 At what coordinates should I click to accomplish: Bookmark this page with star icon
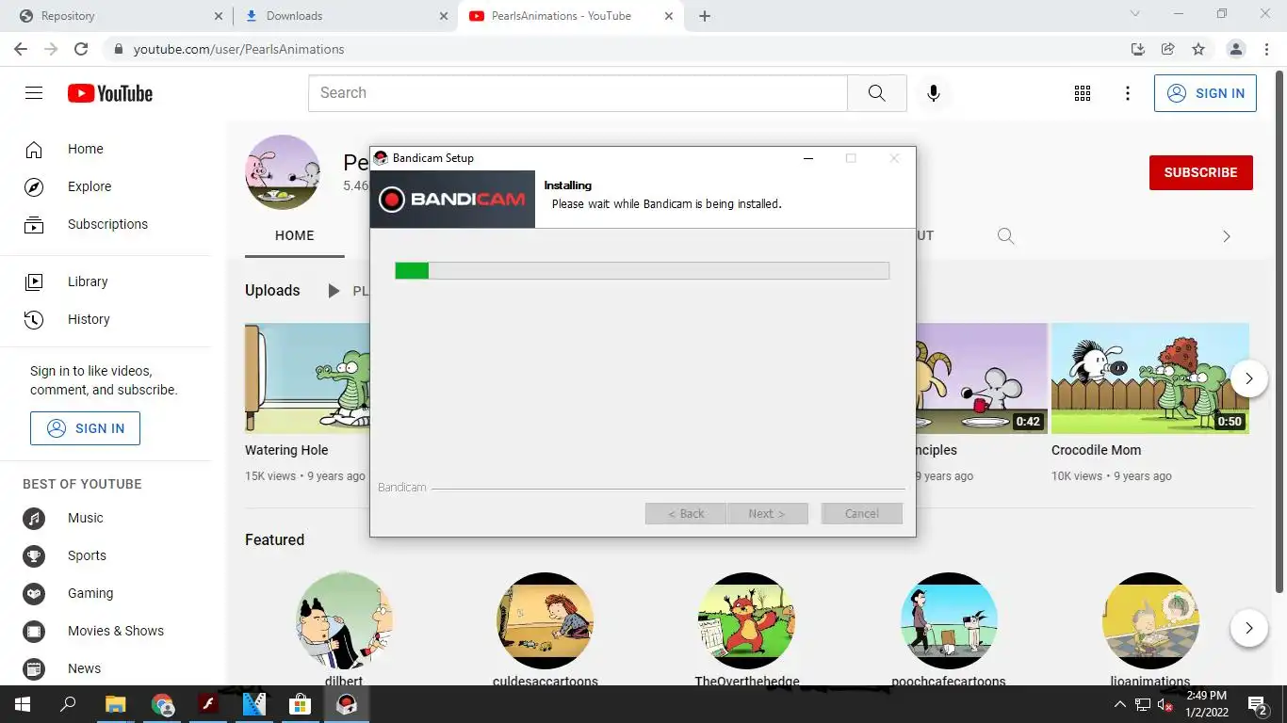click(x=1198, y=49)
